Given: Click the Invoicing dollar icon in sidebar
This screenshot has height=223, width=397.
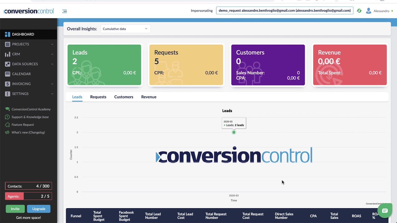Looking at the screenshot, I should [7, 84].
